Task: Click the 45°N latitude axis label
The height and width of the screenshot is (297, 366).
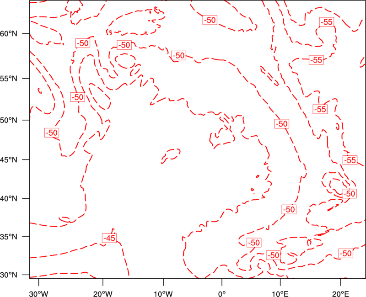Action: pyautogui.click(x=9, y=159)
